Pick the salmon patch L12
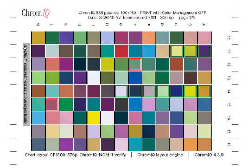The width and height of the screenshot is (248, 168). click(x=52, y=65)
